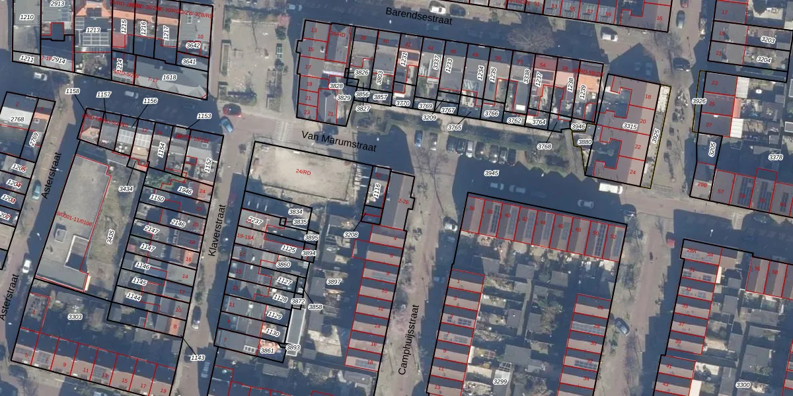Click parcel label 1618
This screenshot has height=396, width=793.
169,77
